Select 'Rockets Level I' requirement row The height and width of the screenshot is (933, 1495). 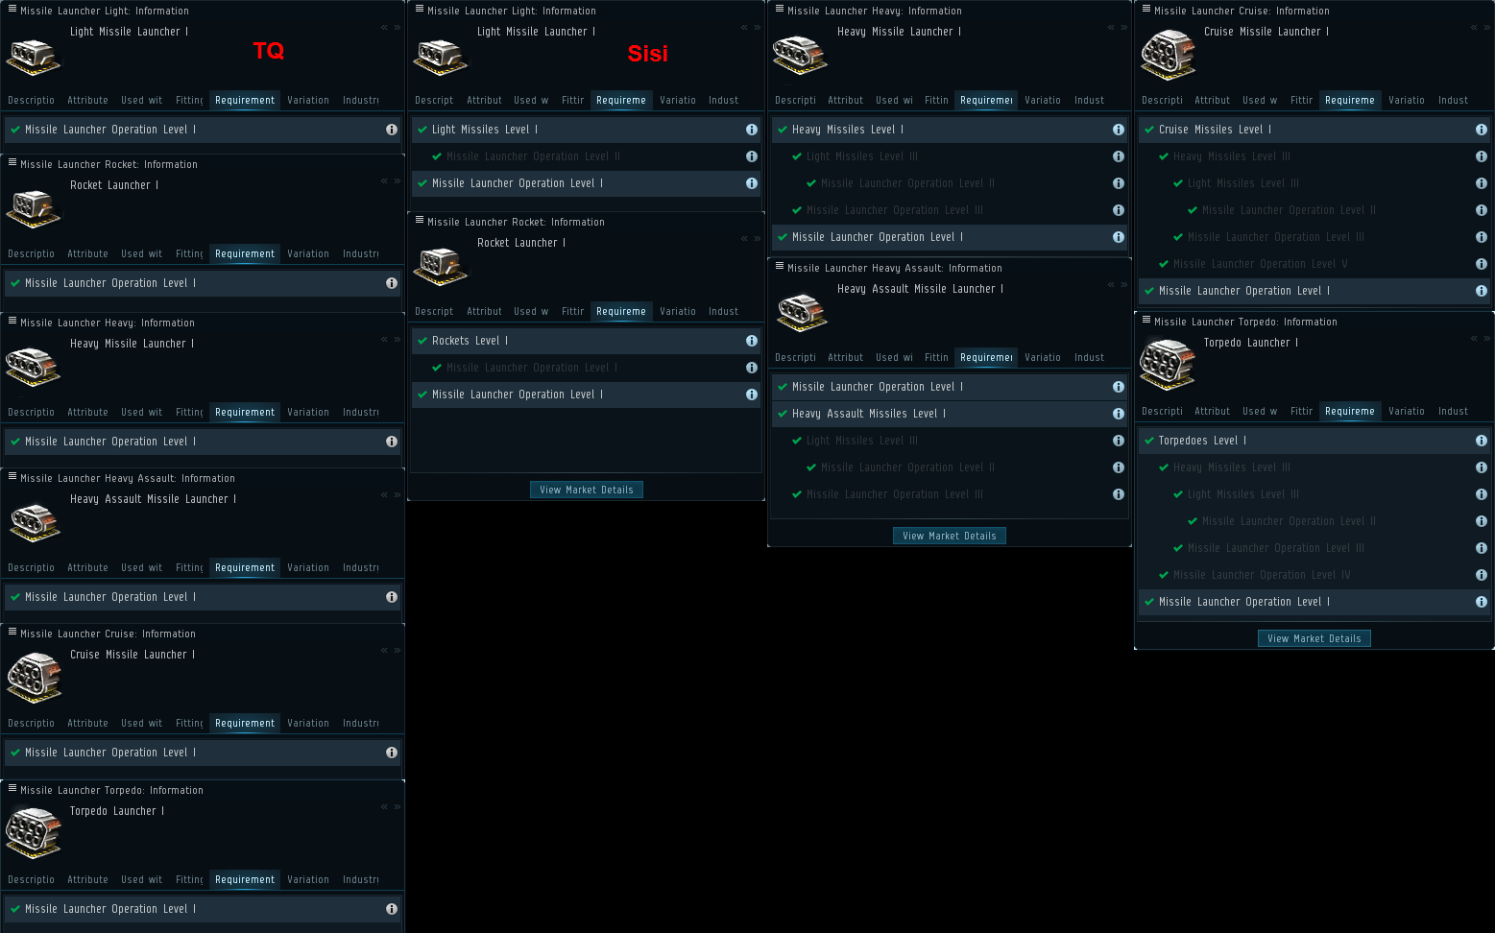click(x=587, y=341)
